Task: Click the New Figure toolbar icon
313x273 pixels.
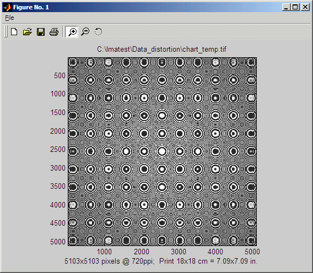Action: click(14, 32)
